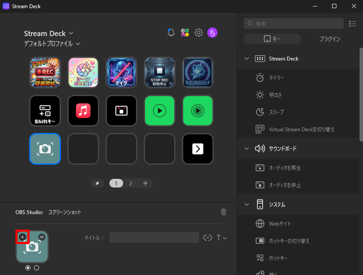Viewport: 363px width, 275px height.
Task: Select the REC START recording key
Action: [x=45, y=73]
